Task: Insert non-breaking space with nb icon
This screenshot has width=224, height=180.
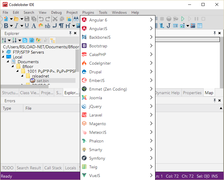Action: click(x=48, y=26)
